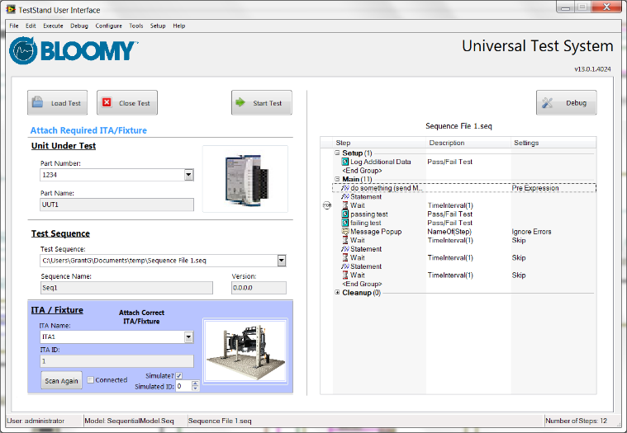
Task: Collapse the Setup step group
Action: 337,153
